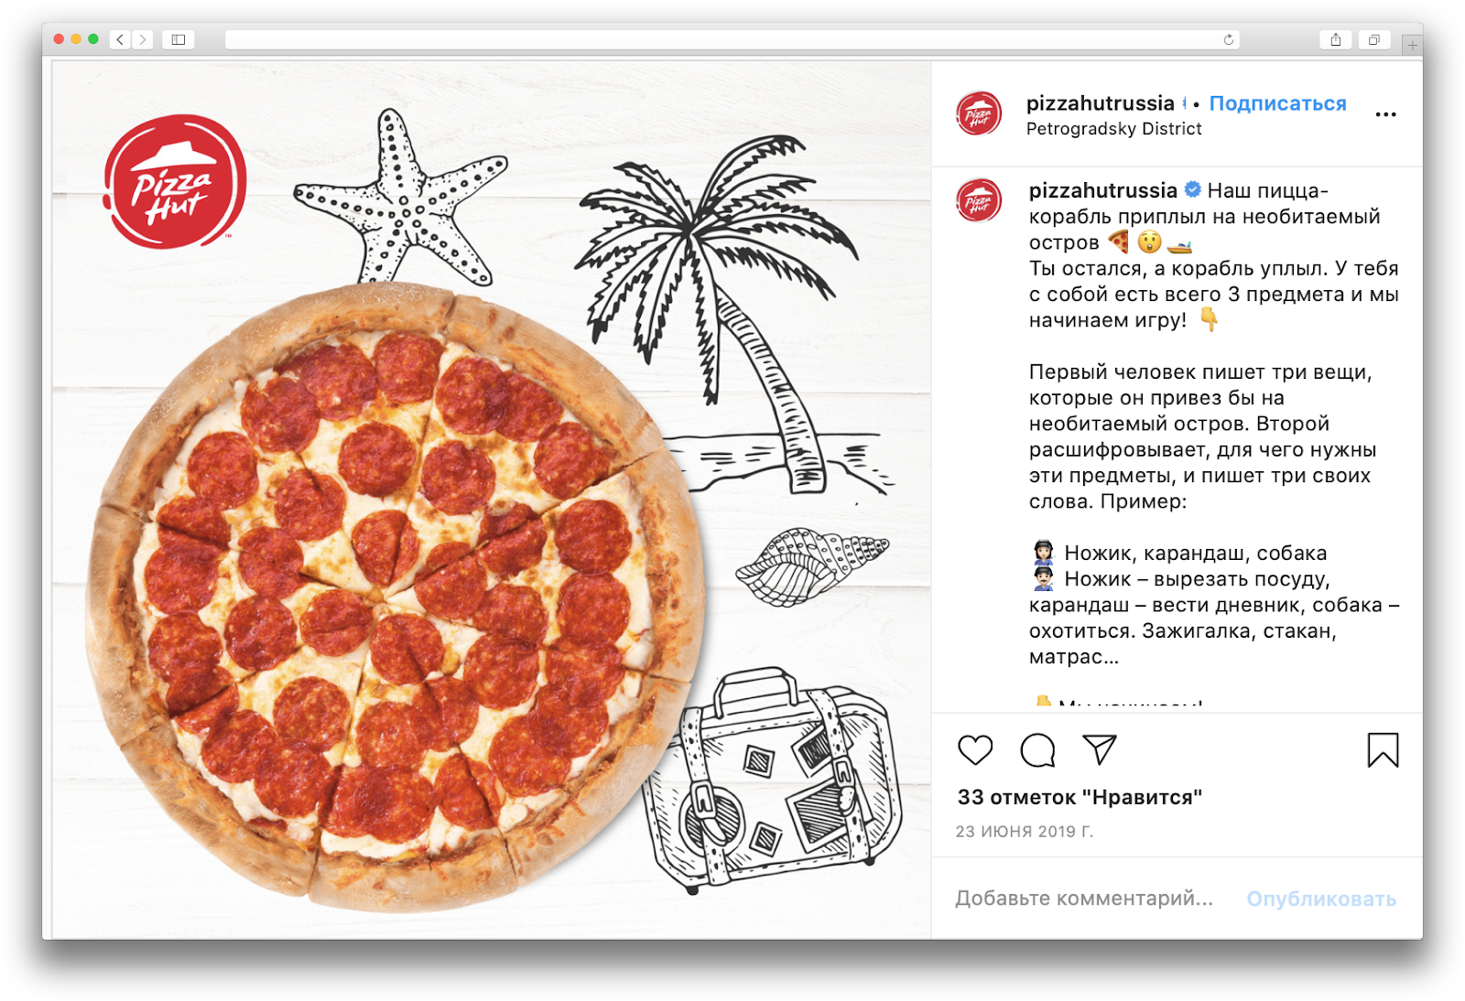Open the three-dot post options menu
Screen dimensions: 1465x1001
(x=1385, y=114)
